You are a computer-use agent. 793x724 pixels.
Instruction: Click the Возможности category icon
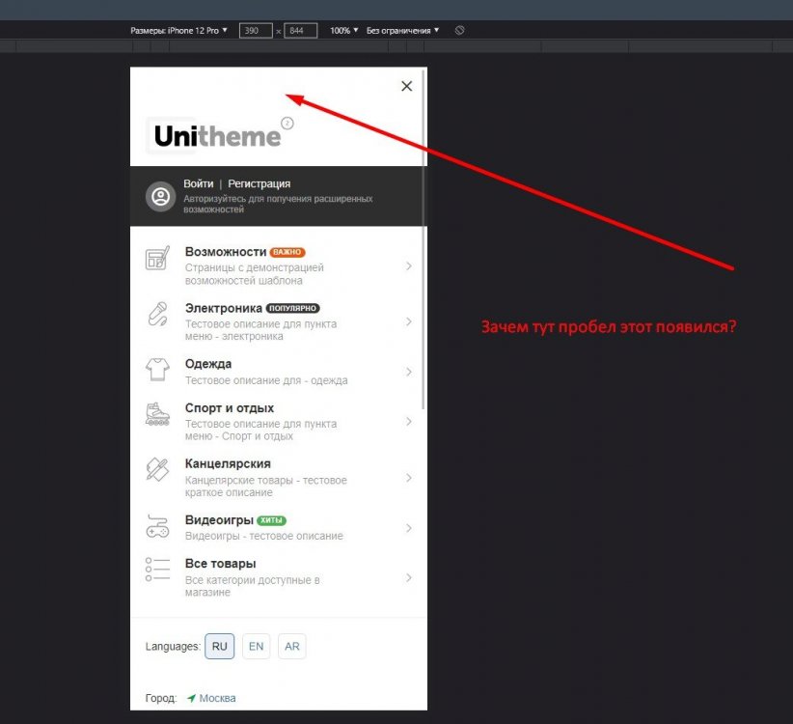click(157, 259)
